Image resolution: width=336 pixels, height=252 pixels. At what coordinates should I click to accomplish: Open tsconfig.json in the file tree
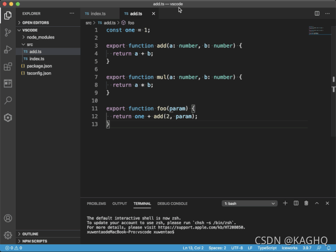48,73
